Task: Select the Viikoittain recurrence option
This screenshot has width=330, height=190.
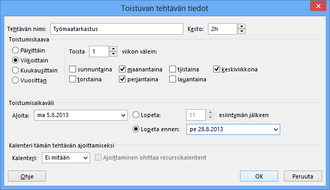Action: (15, 60)
